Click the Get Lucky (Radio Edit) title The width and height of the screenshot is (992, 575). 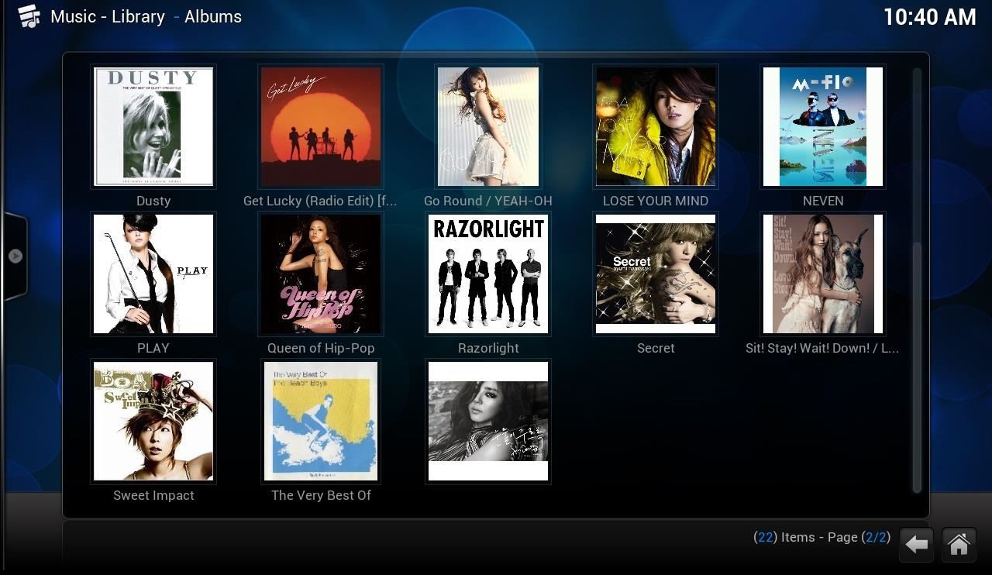(x=320, y=201)
